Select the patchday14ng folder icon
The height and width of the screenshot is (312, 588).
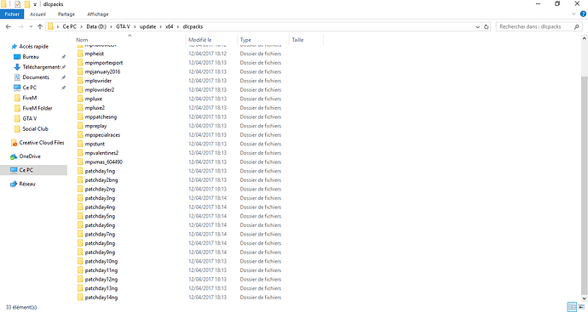[80, 298]
